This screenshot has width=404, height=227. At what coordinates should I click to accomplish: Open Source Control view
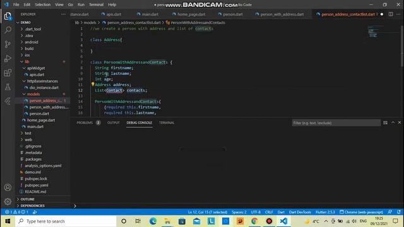click(8, 44)
